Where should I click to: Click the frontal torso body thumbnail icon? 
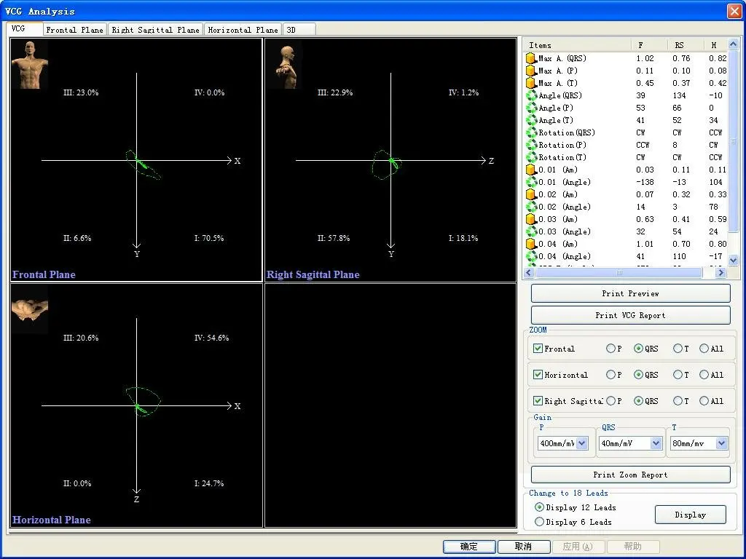[30, 64]
